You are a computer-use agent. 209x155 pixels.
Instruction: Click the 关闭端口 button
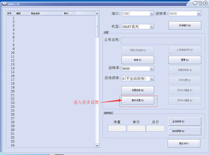[185, 25]
